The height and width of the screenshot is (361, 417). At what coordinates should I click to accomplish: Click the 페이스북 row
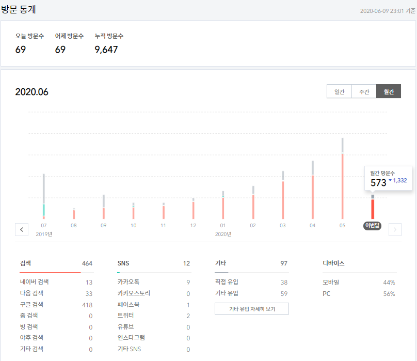click(x=154, y=304)
